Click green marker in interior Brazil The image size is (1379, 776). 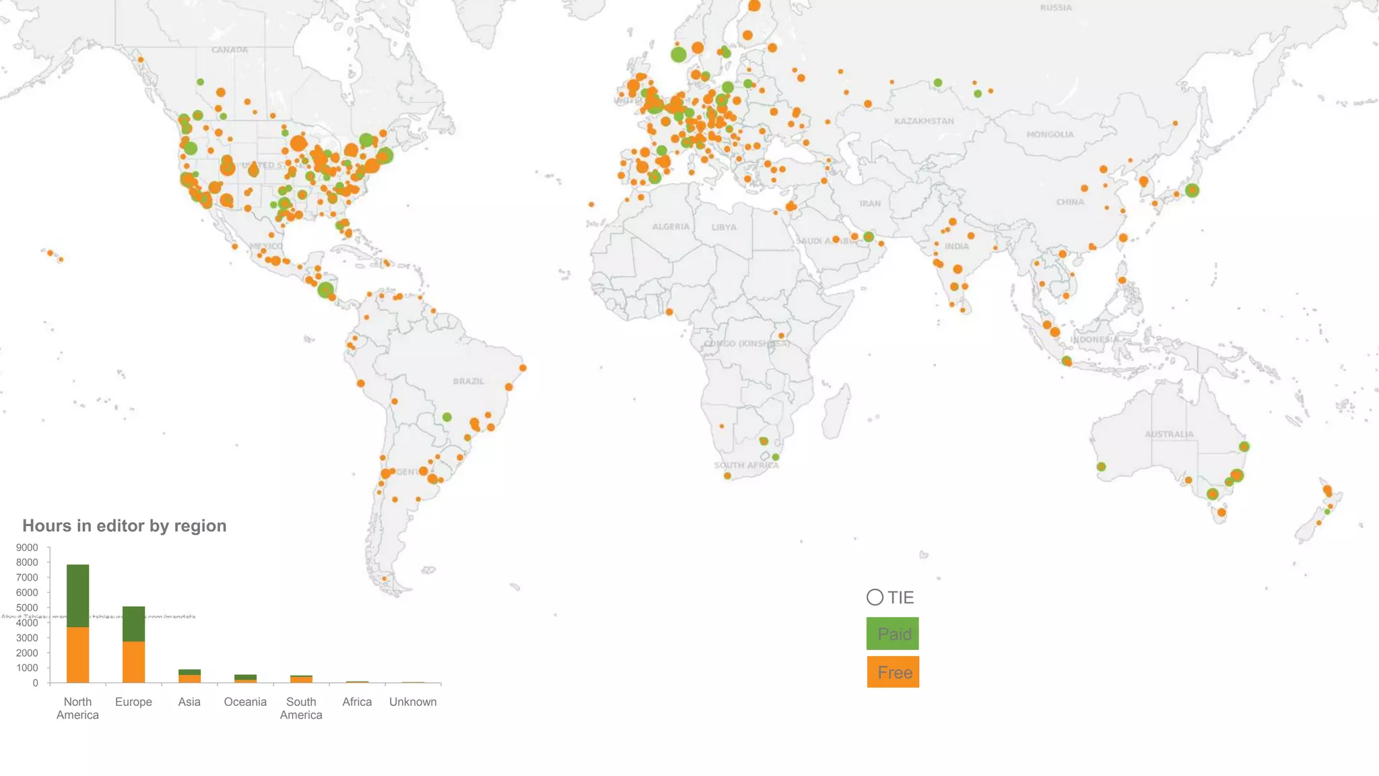coord(447,418)
